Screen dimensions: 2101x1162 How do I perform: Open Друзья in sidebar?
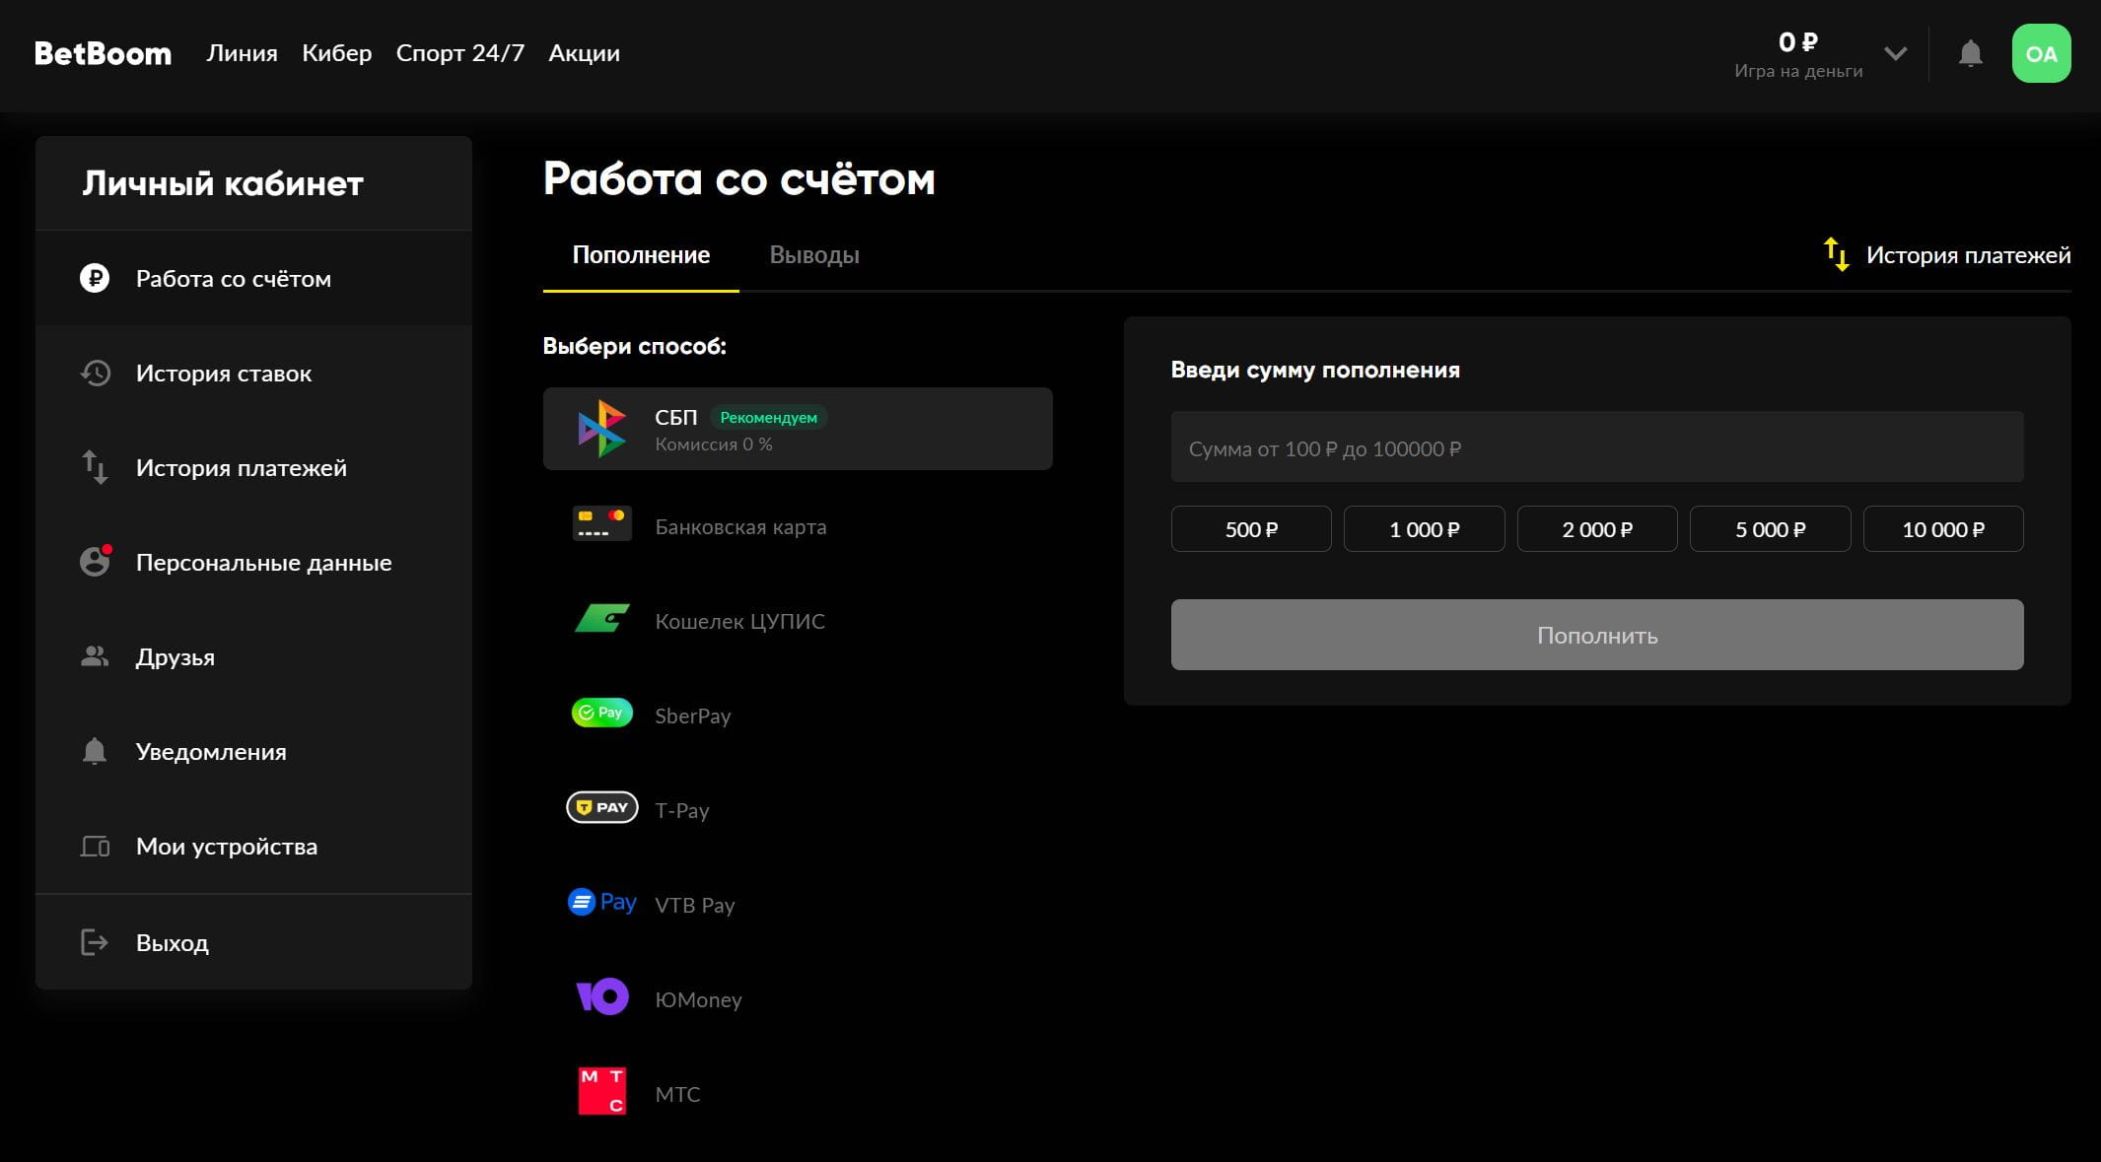pos(253,657)
